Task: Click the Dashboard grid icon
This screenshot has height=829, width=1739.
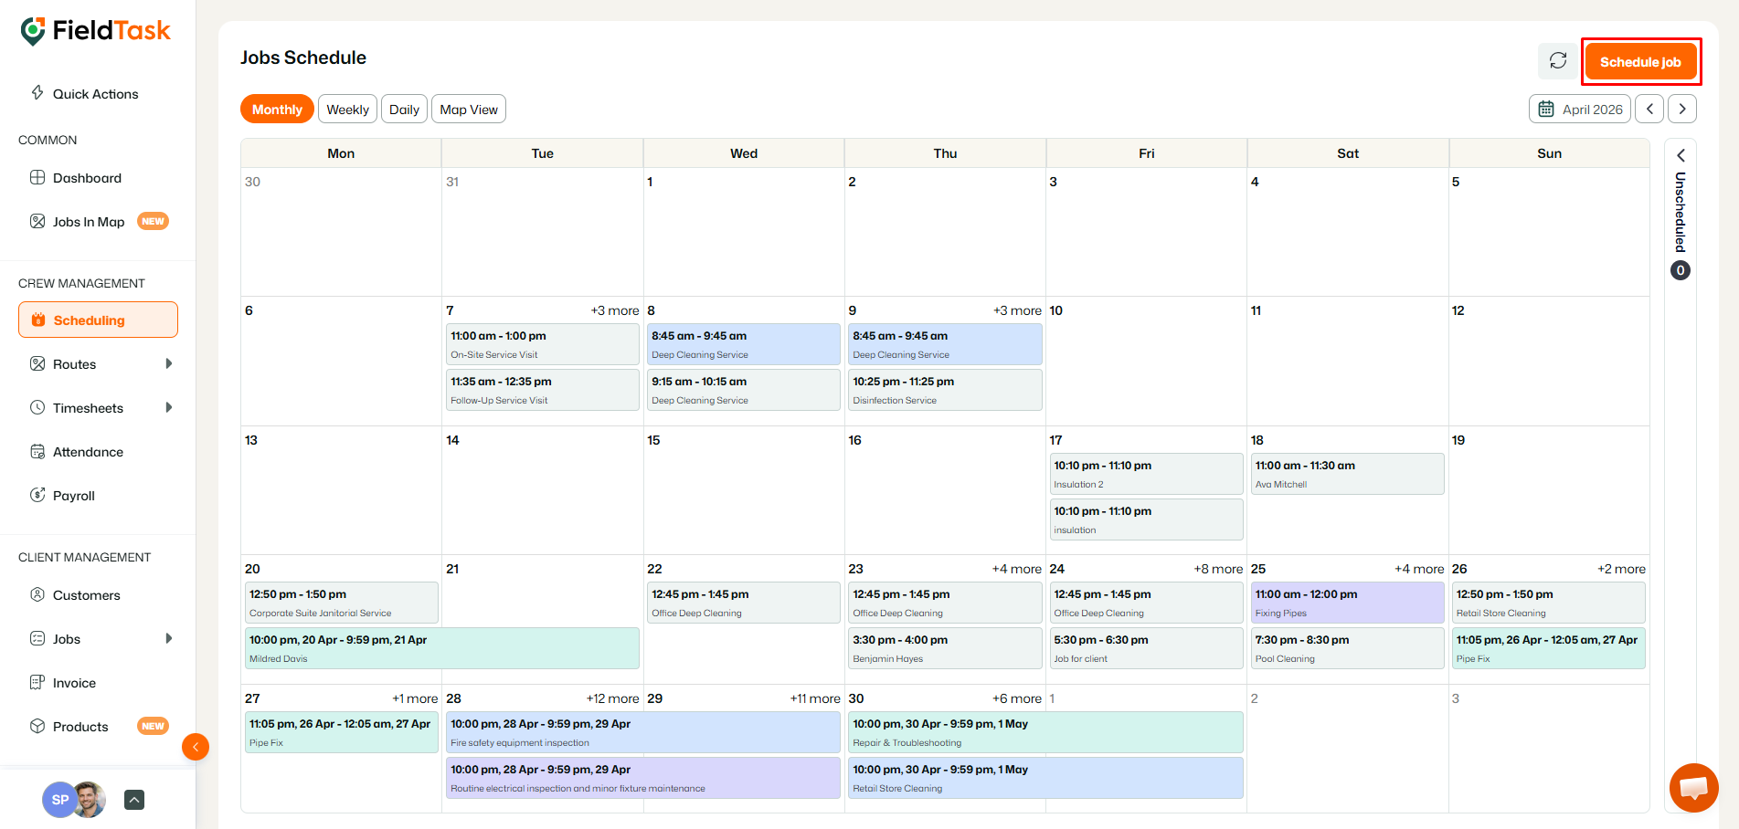Action: point(37,177)
